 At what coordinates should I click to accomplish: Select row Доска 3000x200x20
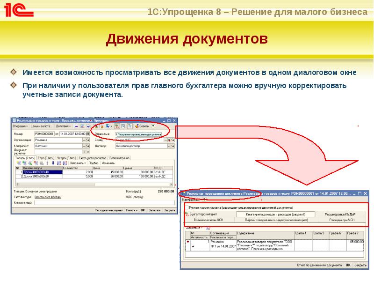coord(94,177)
